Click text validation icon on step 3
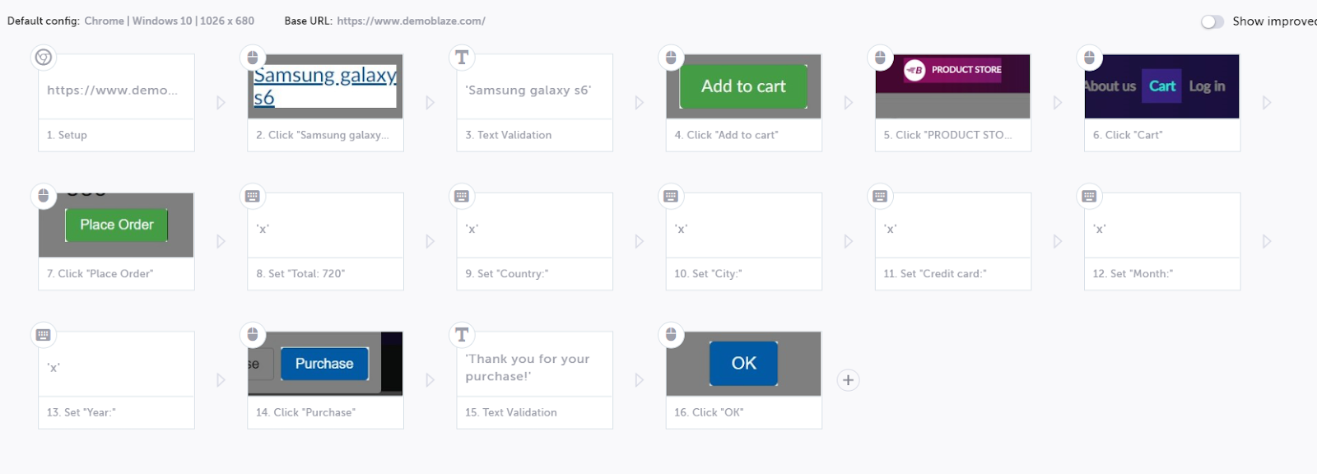This screenshot has height=474, width=1317. point(462,58)
